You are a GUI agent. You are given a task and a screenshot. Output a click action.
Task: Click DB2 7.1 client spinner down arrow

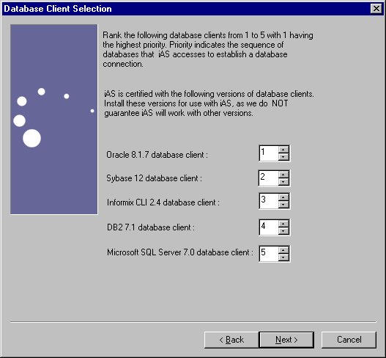(283, 231)
